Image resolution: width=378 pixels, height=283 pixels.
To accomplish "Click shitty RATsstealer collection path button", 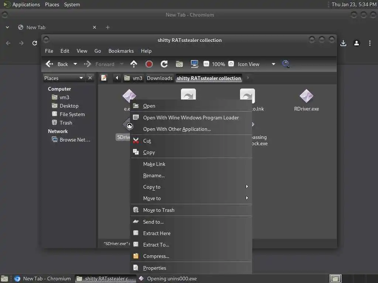I will [x=209, y=78].
